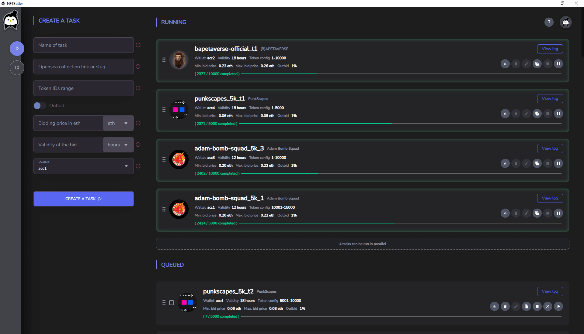Click stop icon on punkscapes_5k_t1
Image resolution: width=584 pixels, height=334 pixels.
point(548,114)
